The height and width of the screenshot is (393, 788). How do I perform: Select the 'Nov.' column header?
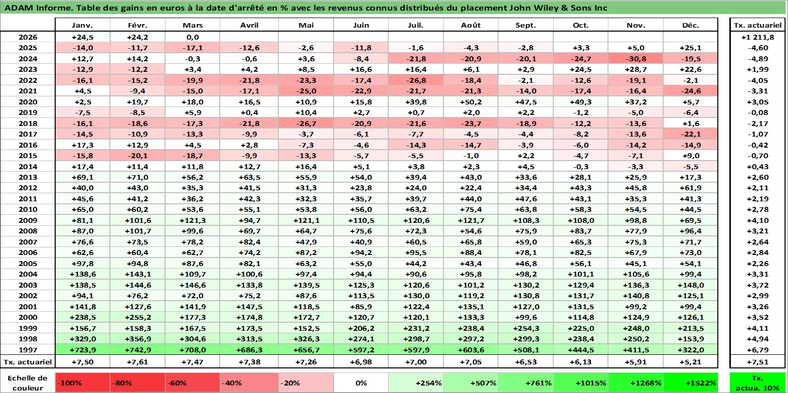pos(636,25)
